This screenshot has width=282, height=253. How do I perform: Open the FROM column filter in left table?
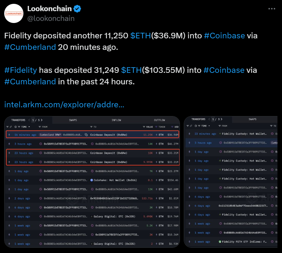39,127
